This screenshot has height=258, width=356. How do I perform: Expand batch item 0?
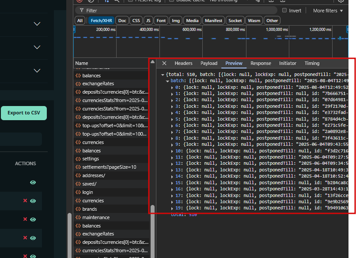(172, 87)
